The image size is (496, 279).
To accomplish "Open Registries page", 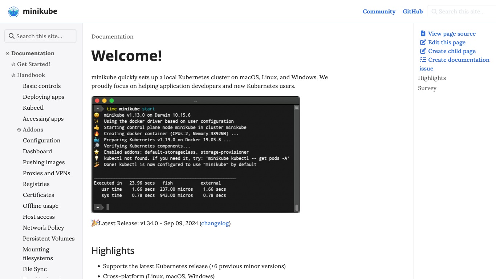I will (x=36, y=184).
